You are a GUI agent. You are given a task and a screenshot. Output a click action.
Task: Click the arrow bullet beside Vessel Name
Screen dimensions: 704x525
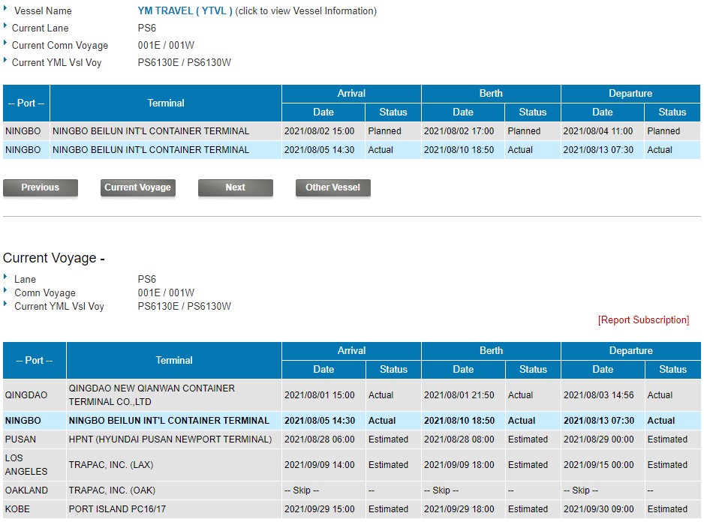click(x=6, y=10)
